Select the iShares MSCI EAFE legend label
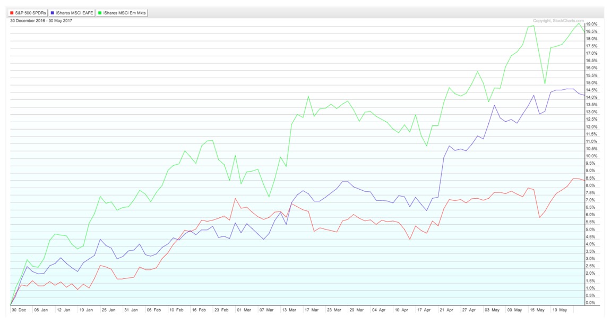This screenshot has width=611, height=331. click(74, 13)
